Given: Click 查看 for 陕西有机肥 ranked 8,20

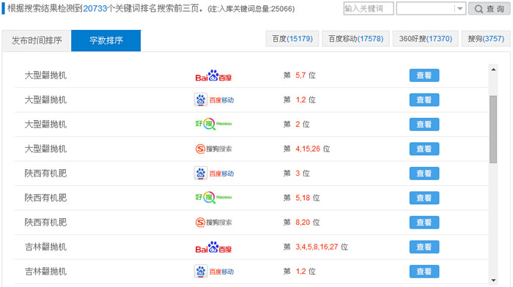Looking at the screenshot, I should pyautogui.click(x=424, y=223).
